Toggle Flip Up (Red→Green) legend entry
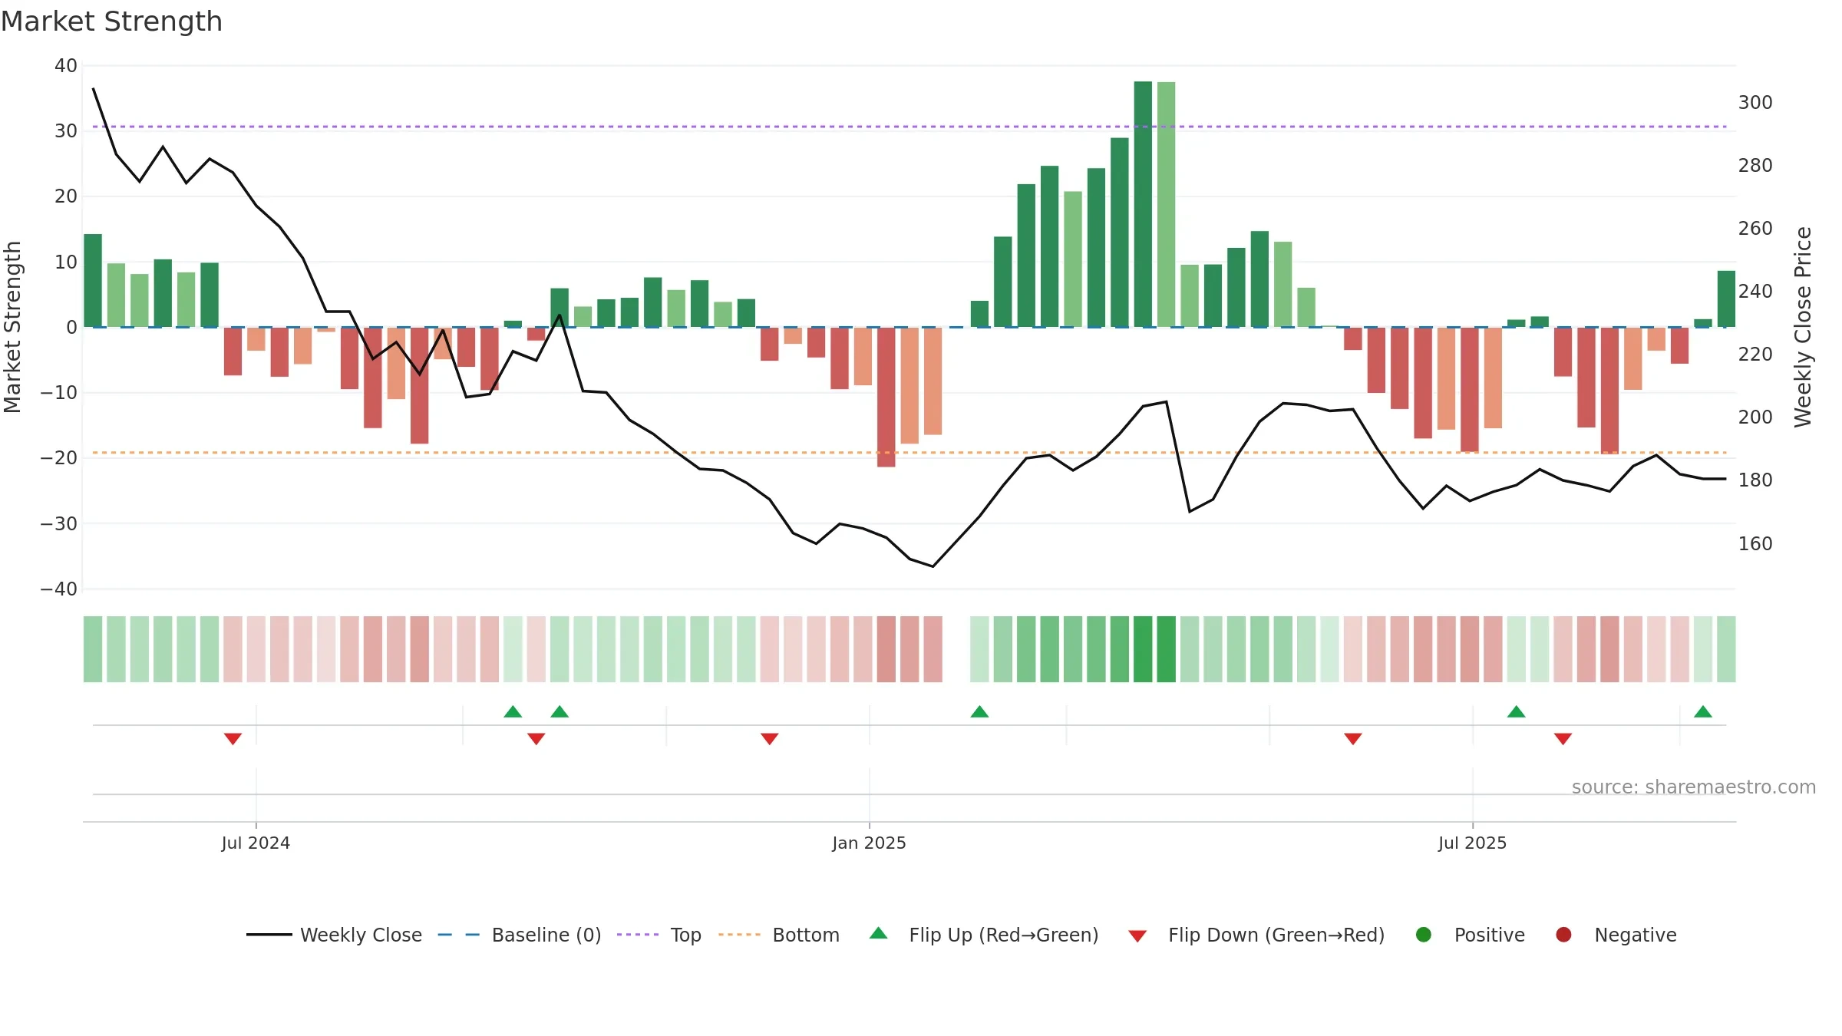1842x1036 pixels. (984, 935)
